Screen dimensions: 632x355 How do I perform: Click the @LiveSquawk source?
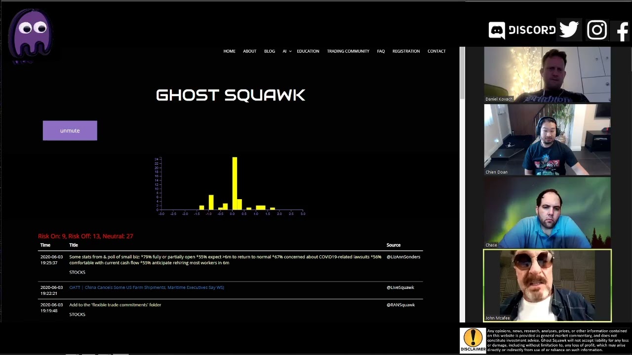[x=400, y=287]
